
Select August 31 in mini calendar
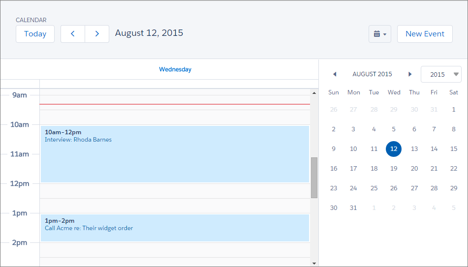353,208
